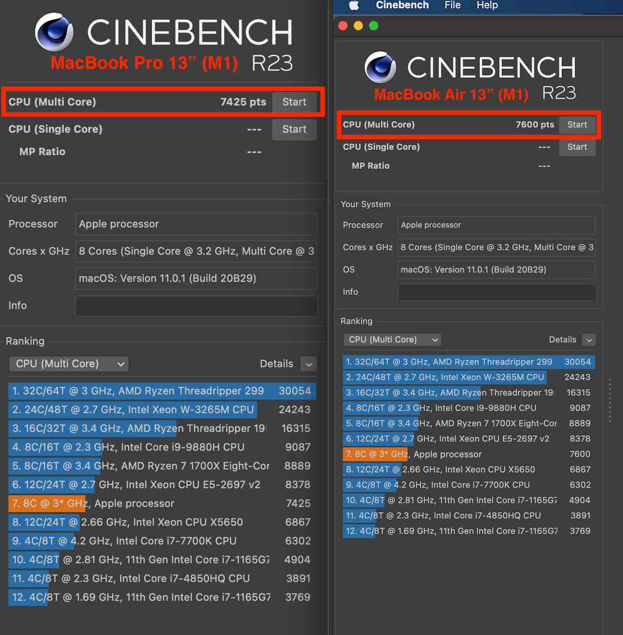
Task: Click Processor field in MacBook Pro window
Action: click(x=196, y=224)
